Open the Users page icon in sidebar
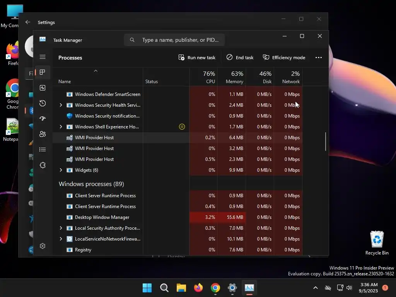This screenshot has width=396, height=297. point(43,134)
